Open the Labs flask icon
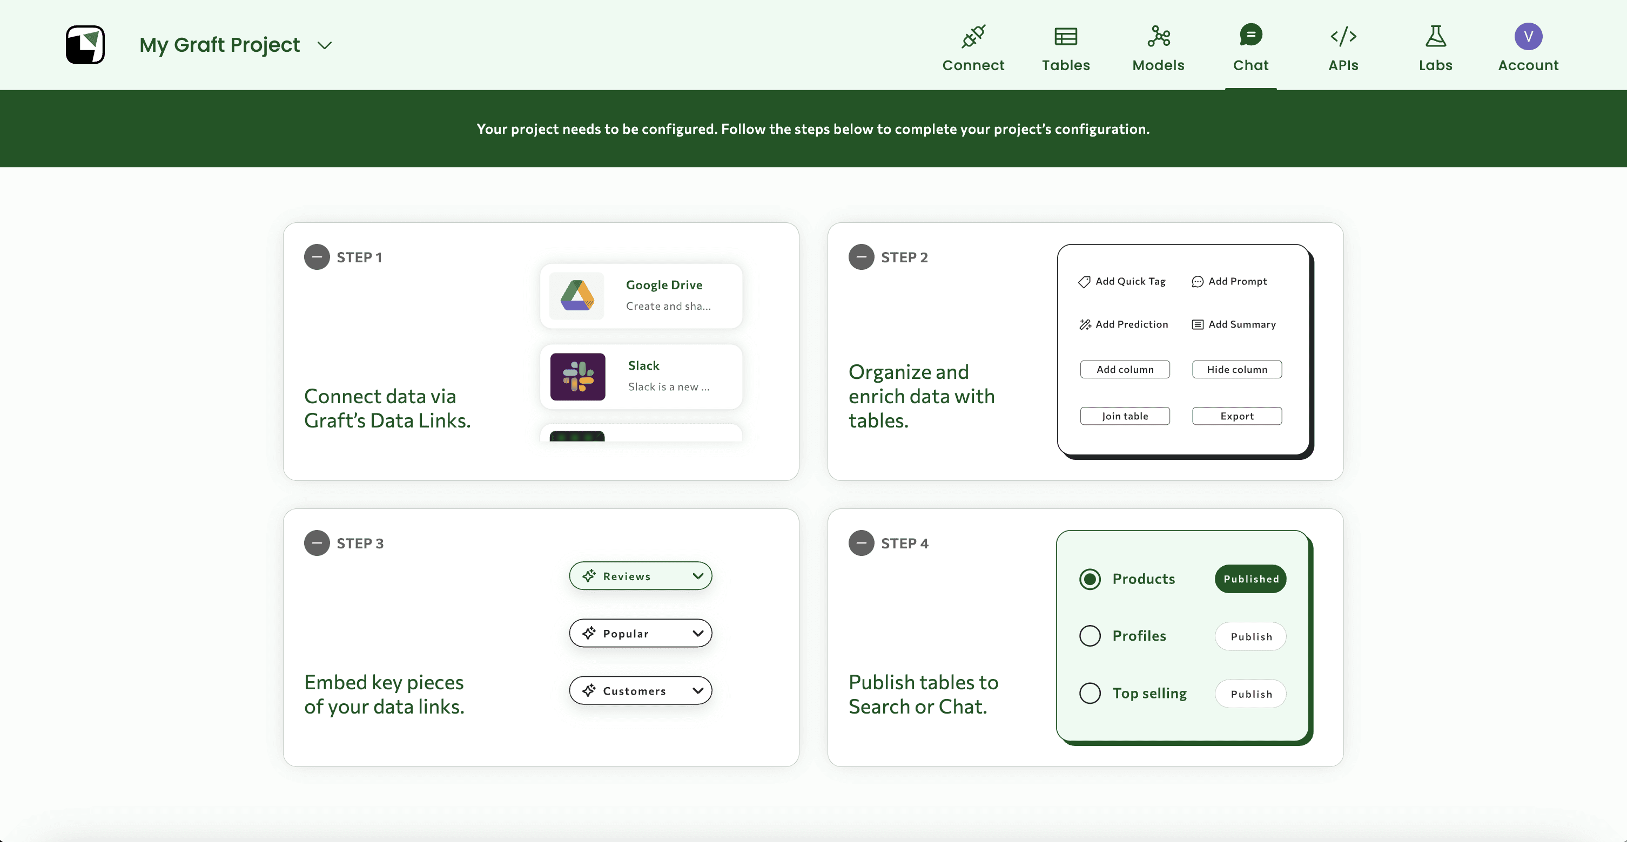Viewport: 1627px width, 842px height. 1435,37
